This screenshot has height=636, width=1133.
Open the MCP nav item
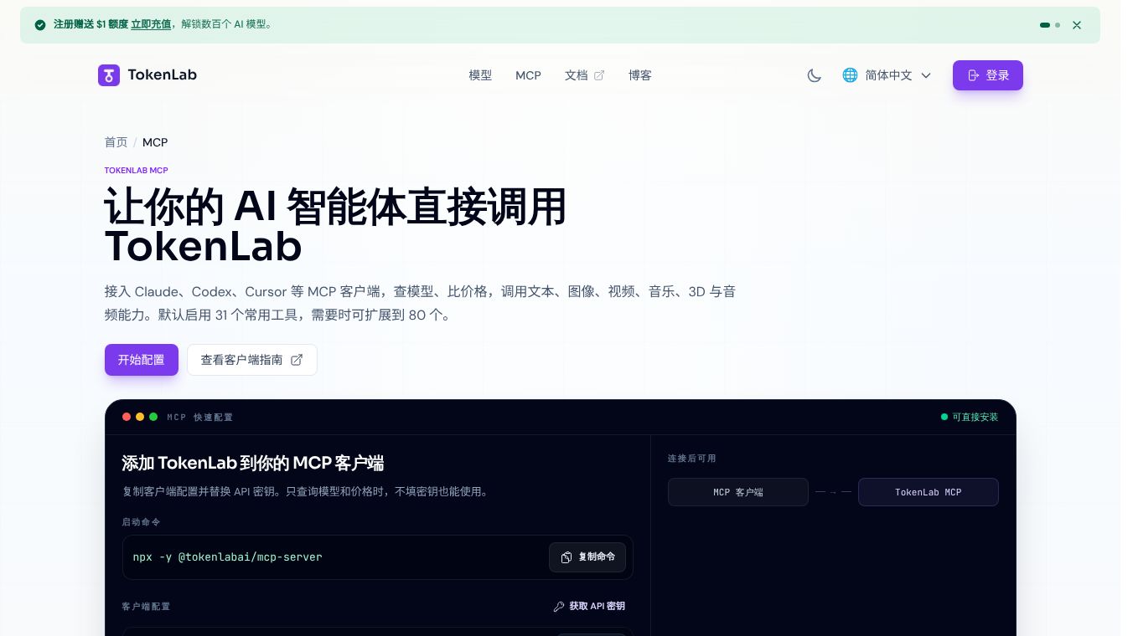[528, 75]
